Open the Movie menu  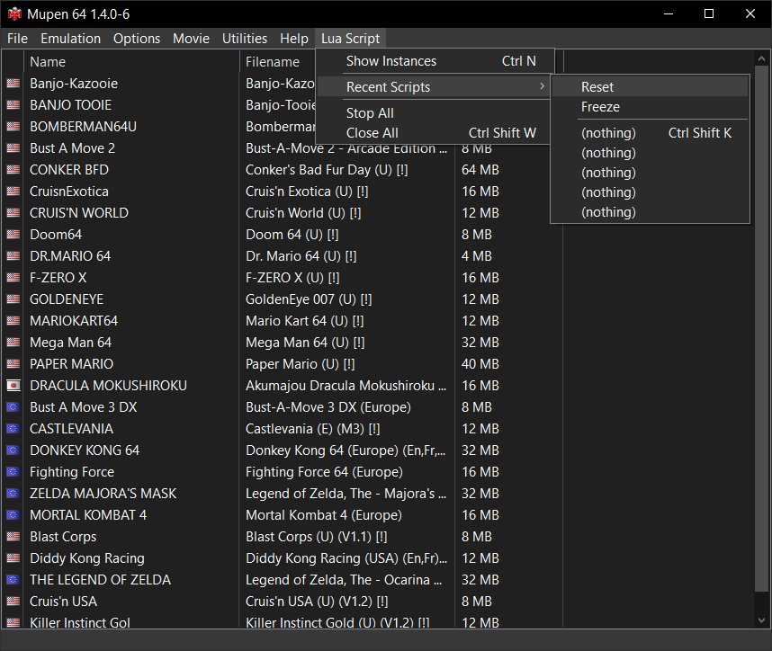tap(191, 39)
